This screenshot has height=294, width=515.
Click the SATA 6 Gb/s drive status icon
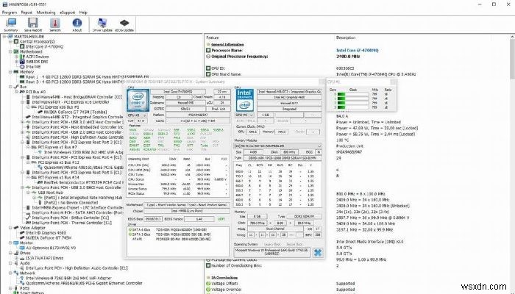pyautogui.click(x=130, y=229)
